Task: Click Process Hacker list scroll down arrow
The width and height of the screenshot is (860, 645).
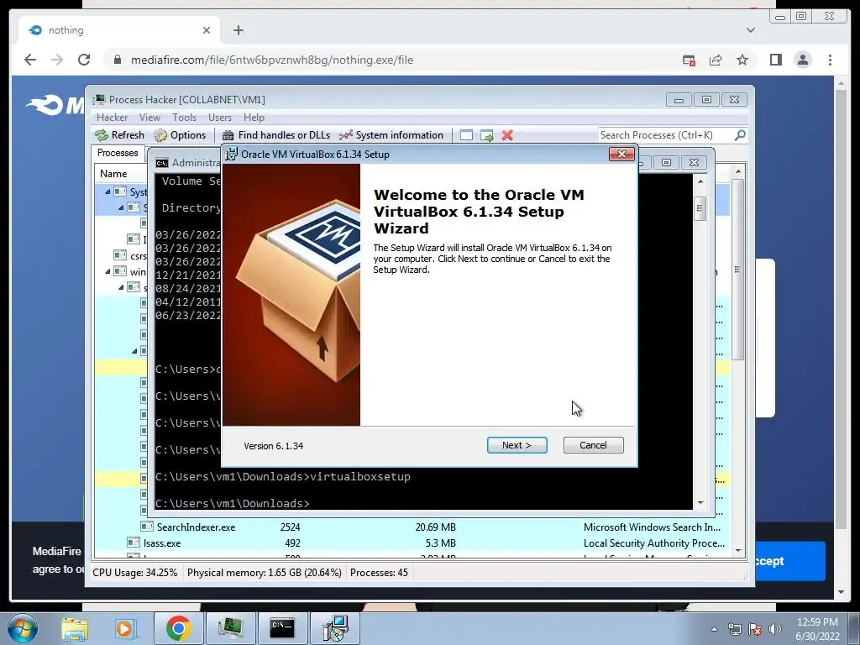Action: [x=738, y=551]
